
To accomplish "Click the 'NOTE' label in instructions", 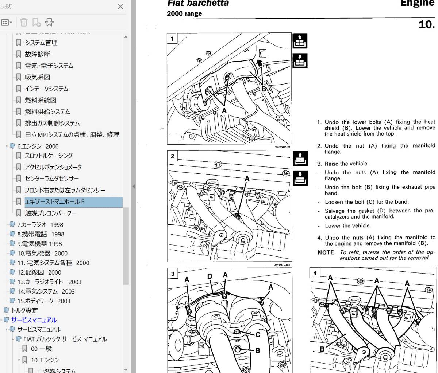I will click(326, 252).
